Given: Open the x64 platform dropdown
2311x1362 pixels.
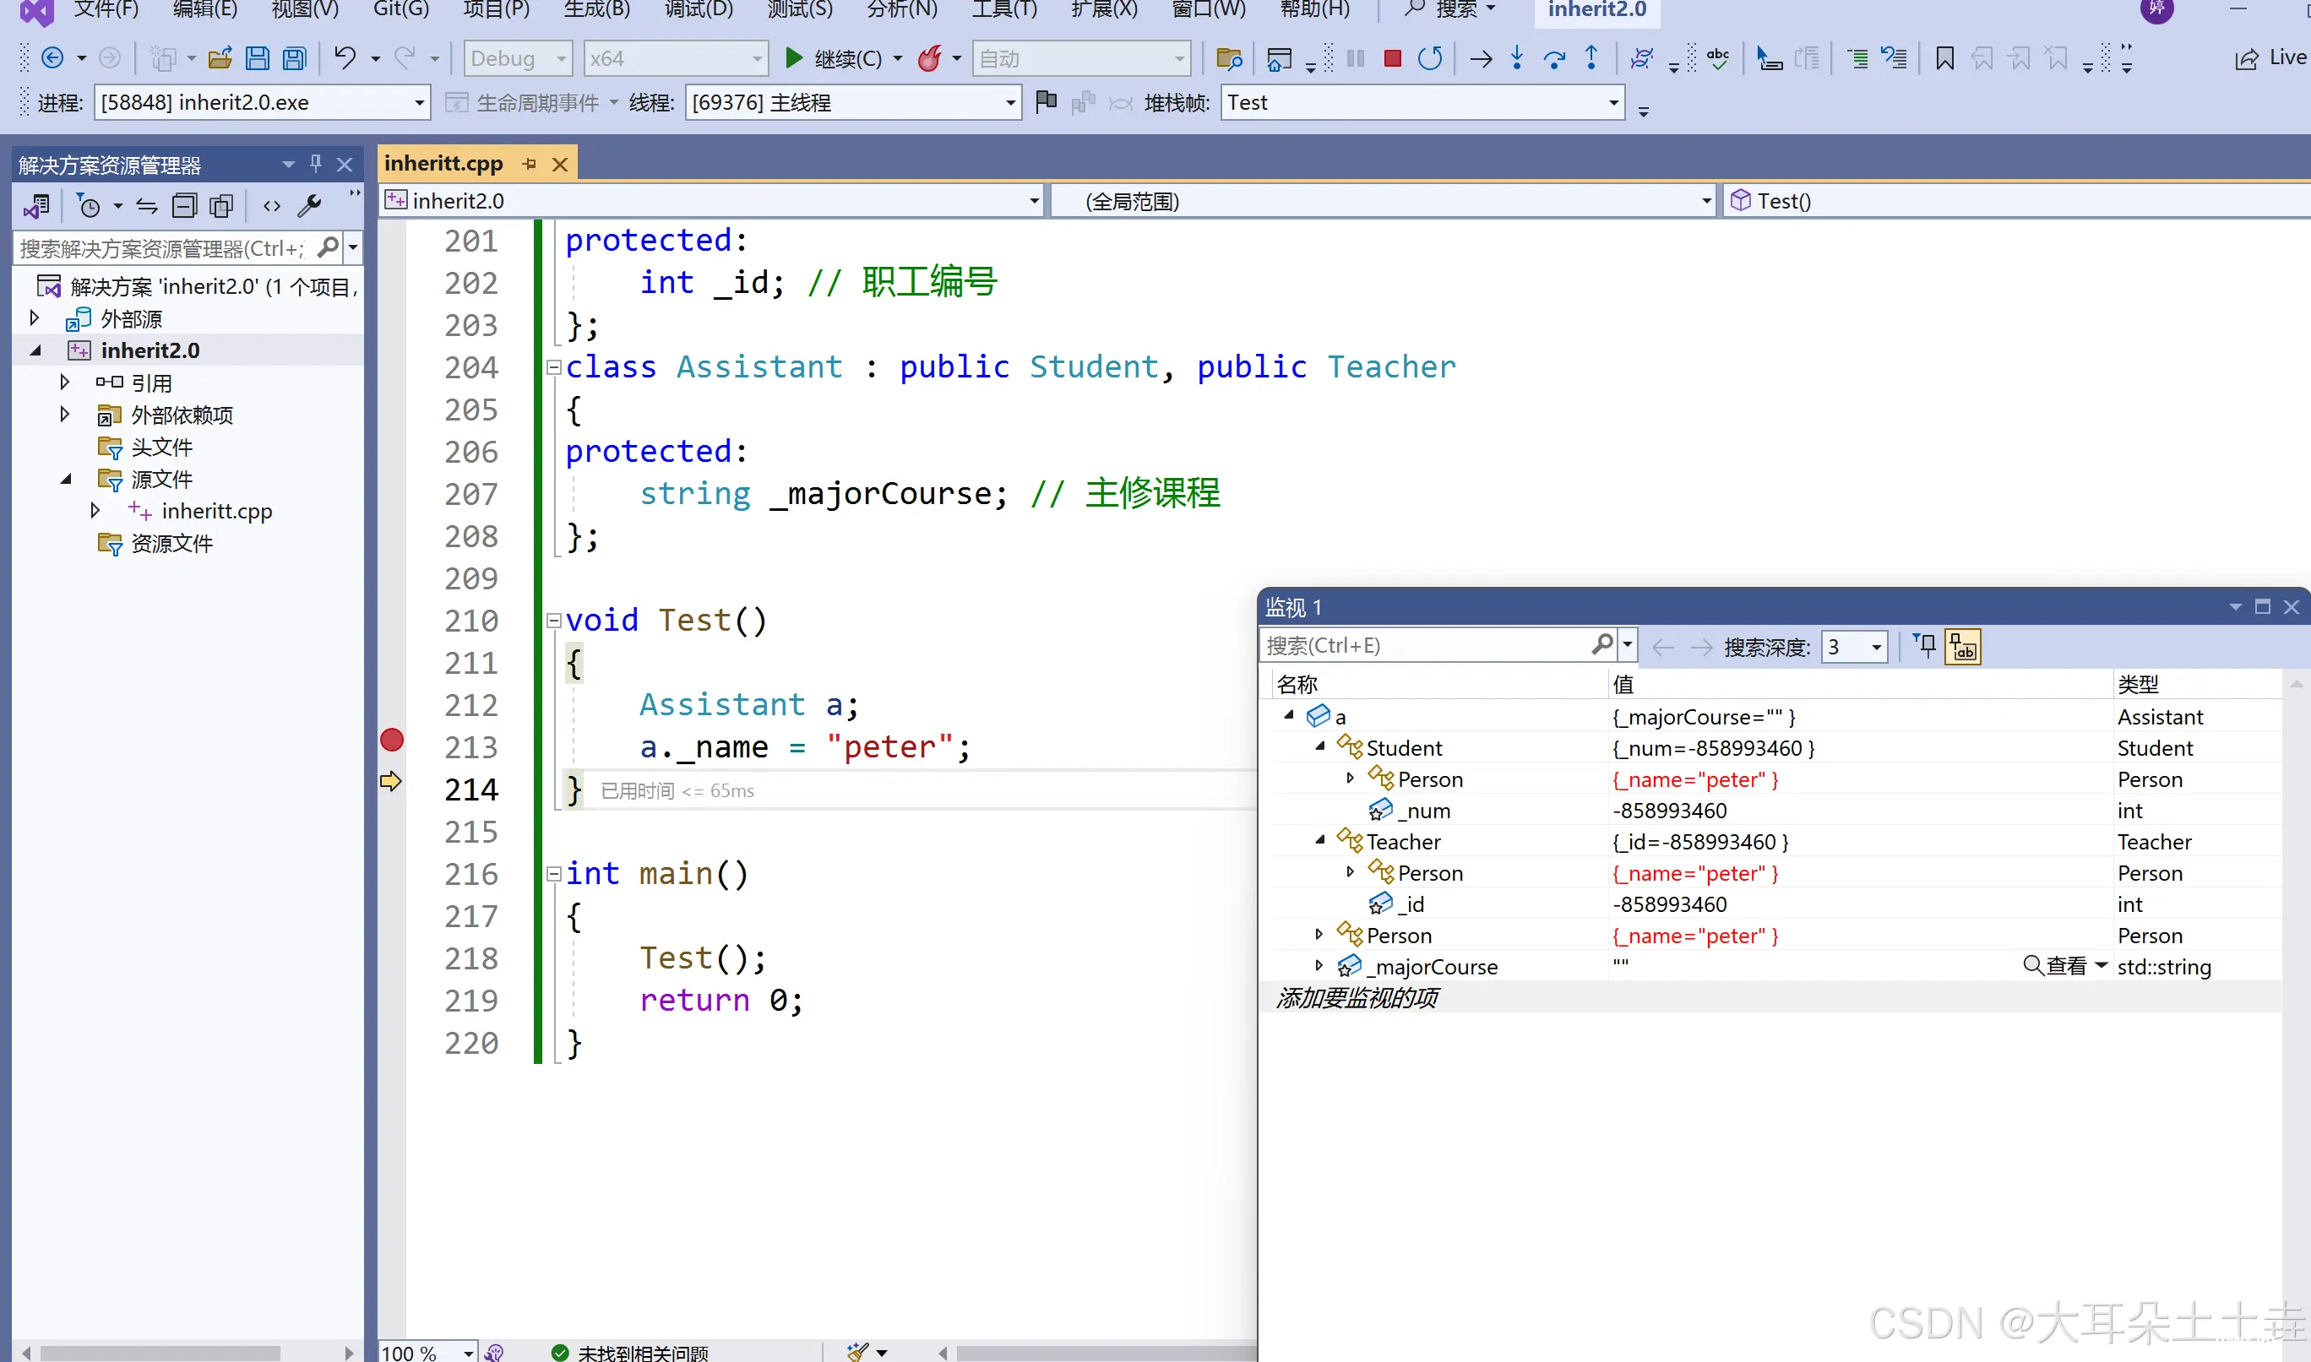Looking at the screenshot, I should pyautogui.click(x=676, y=59).
